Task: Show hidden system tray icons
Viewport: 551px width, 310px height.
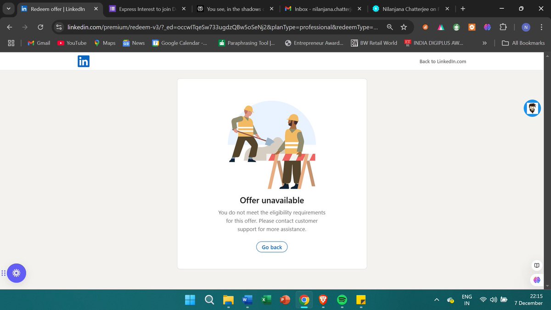Action: (x=437, y=300)
